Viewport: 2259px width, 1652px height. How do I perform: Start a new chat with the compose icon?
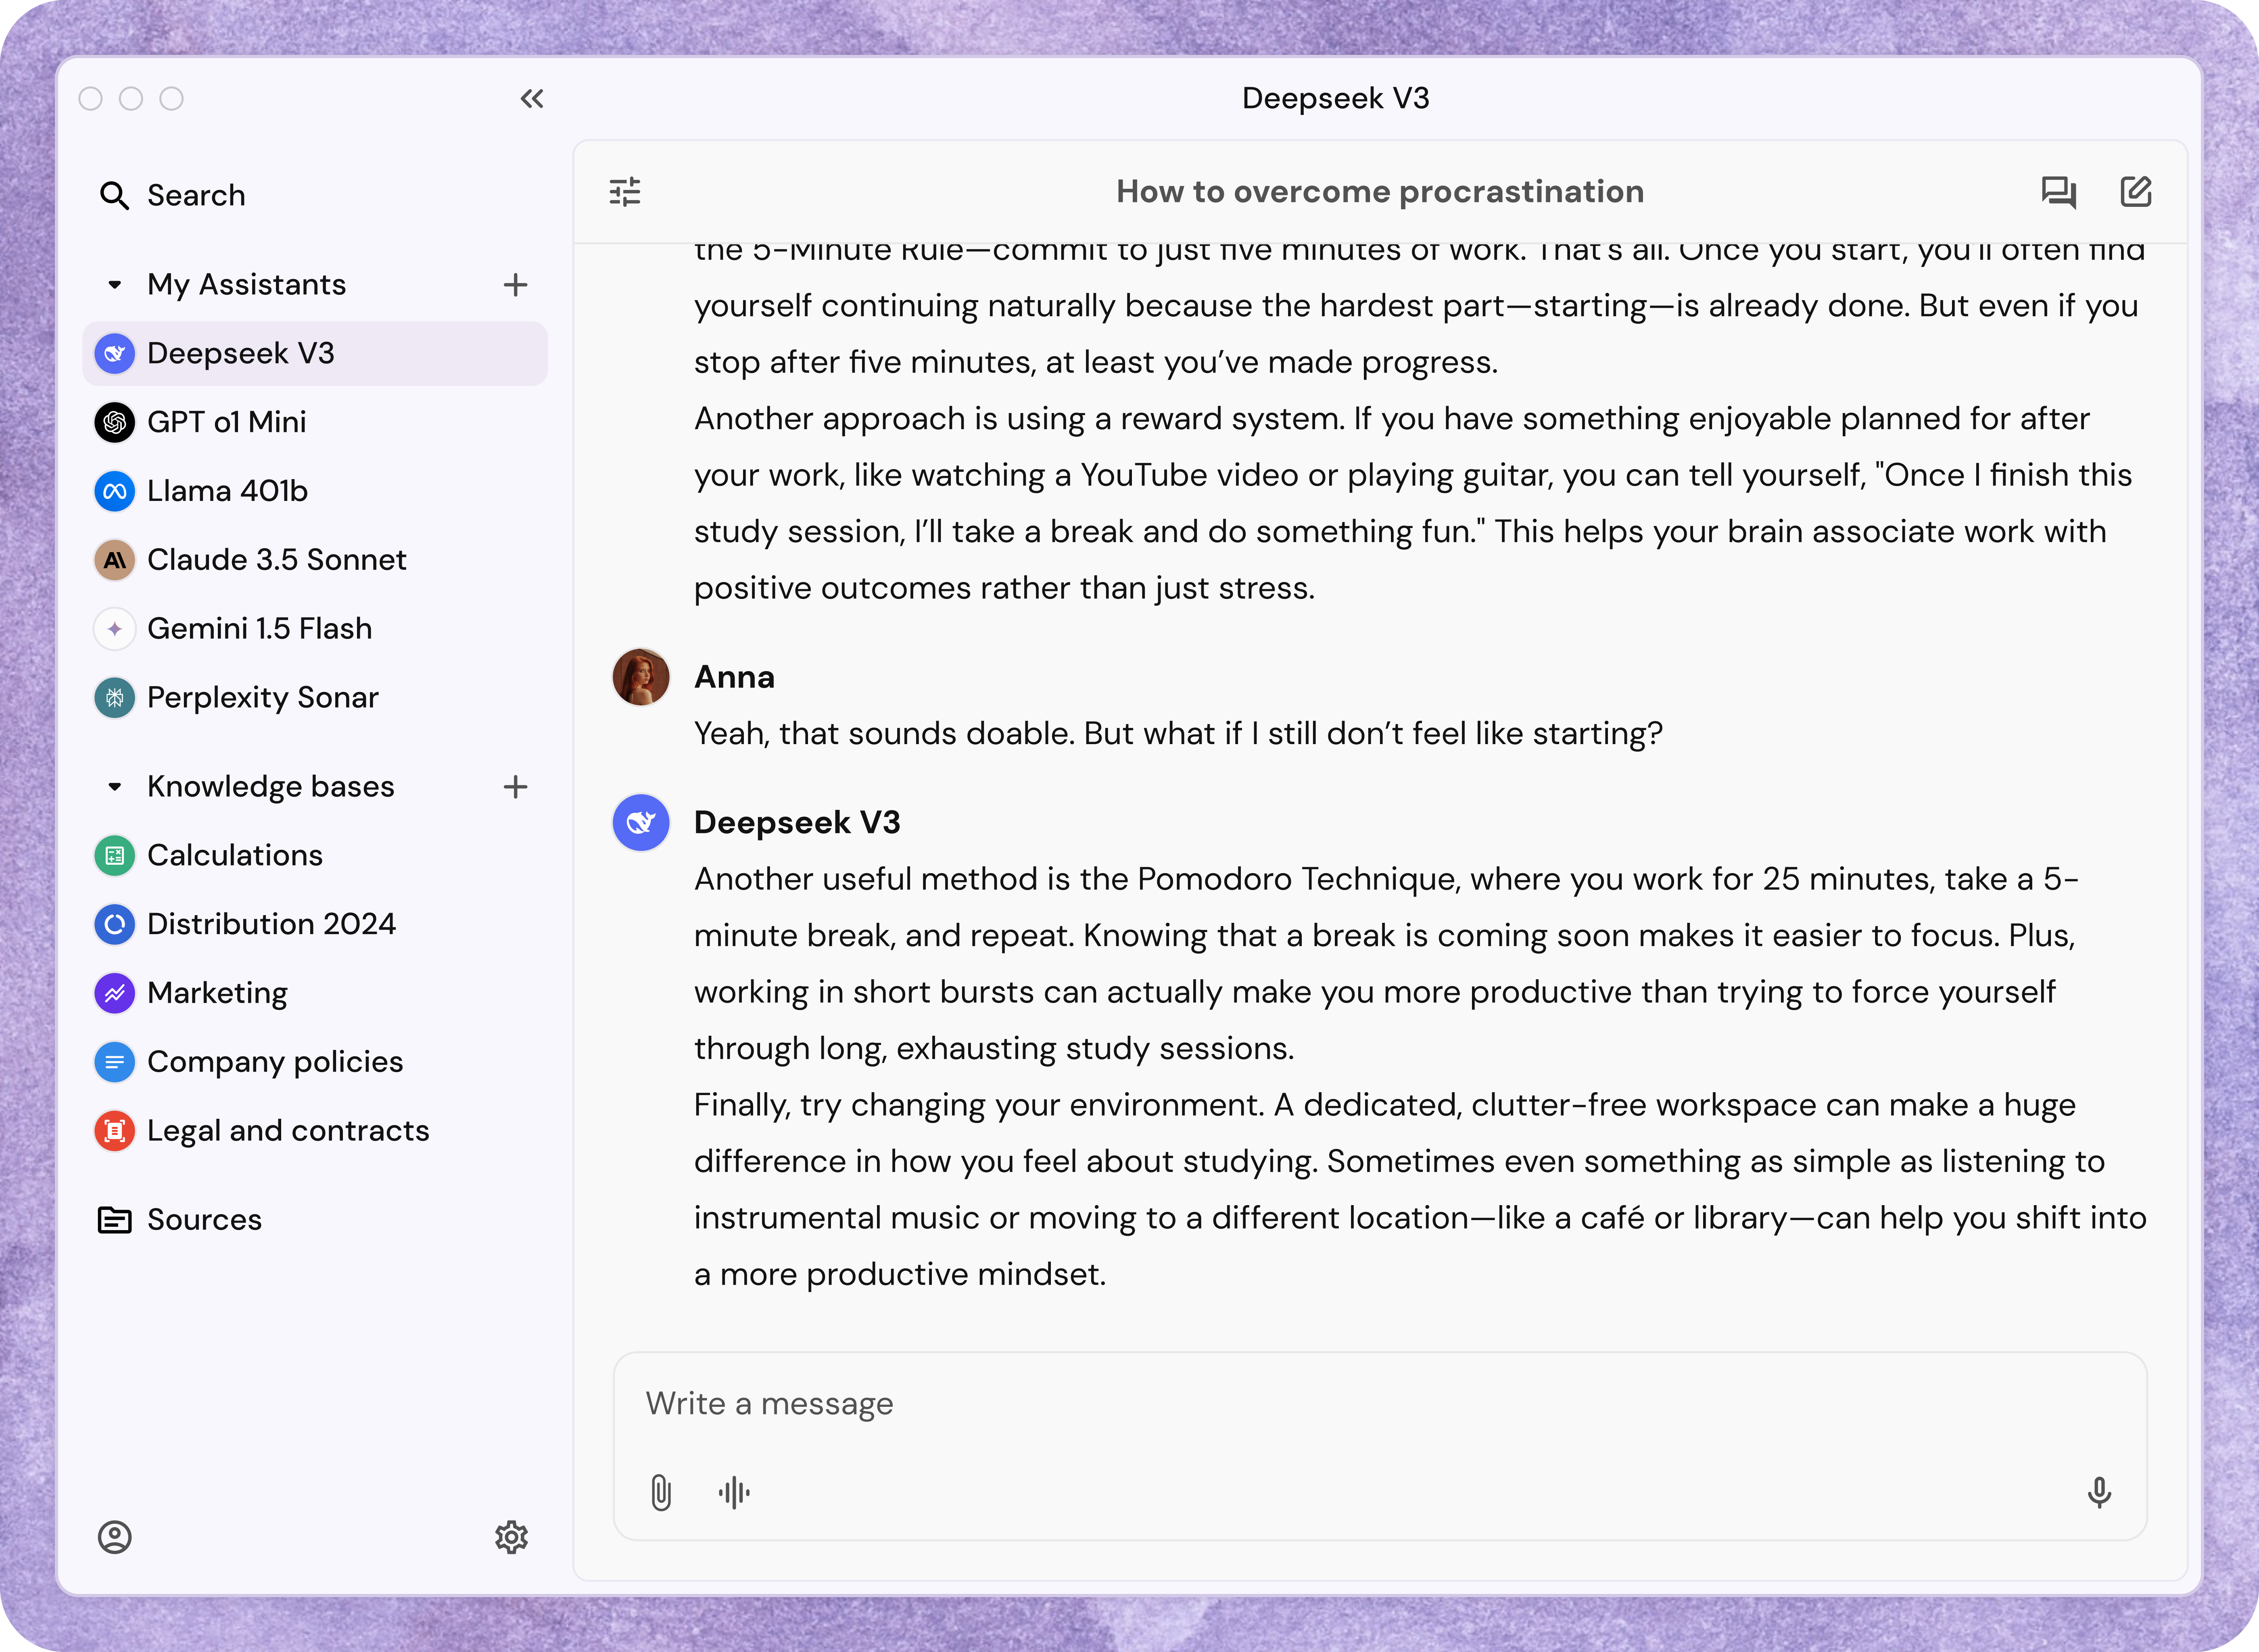(2136, 192)
